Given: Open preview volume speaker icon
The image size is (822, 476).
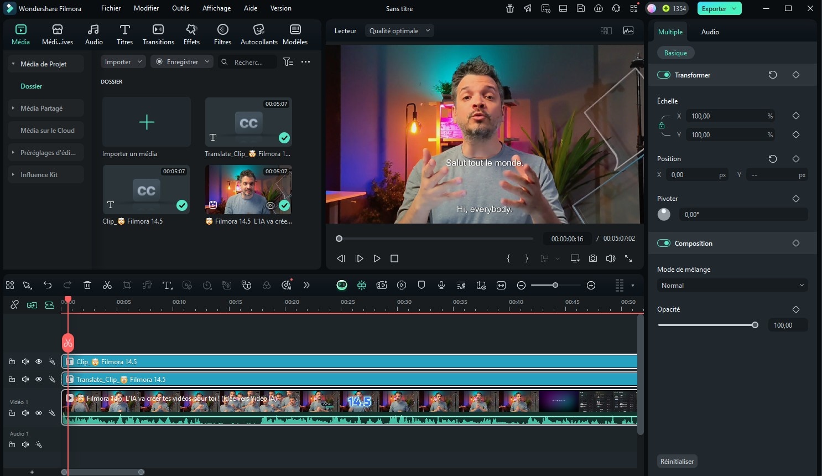Looking at the screenshot, I should coord(611,258).
